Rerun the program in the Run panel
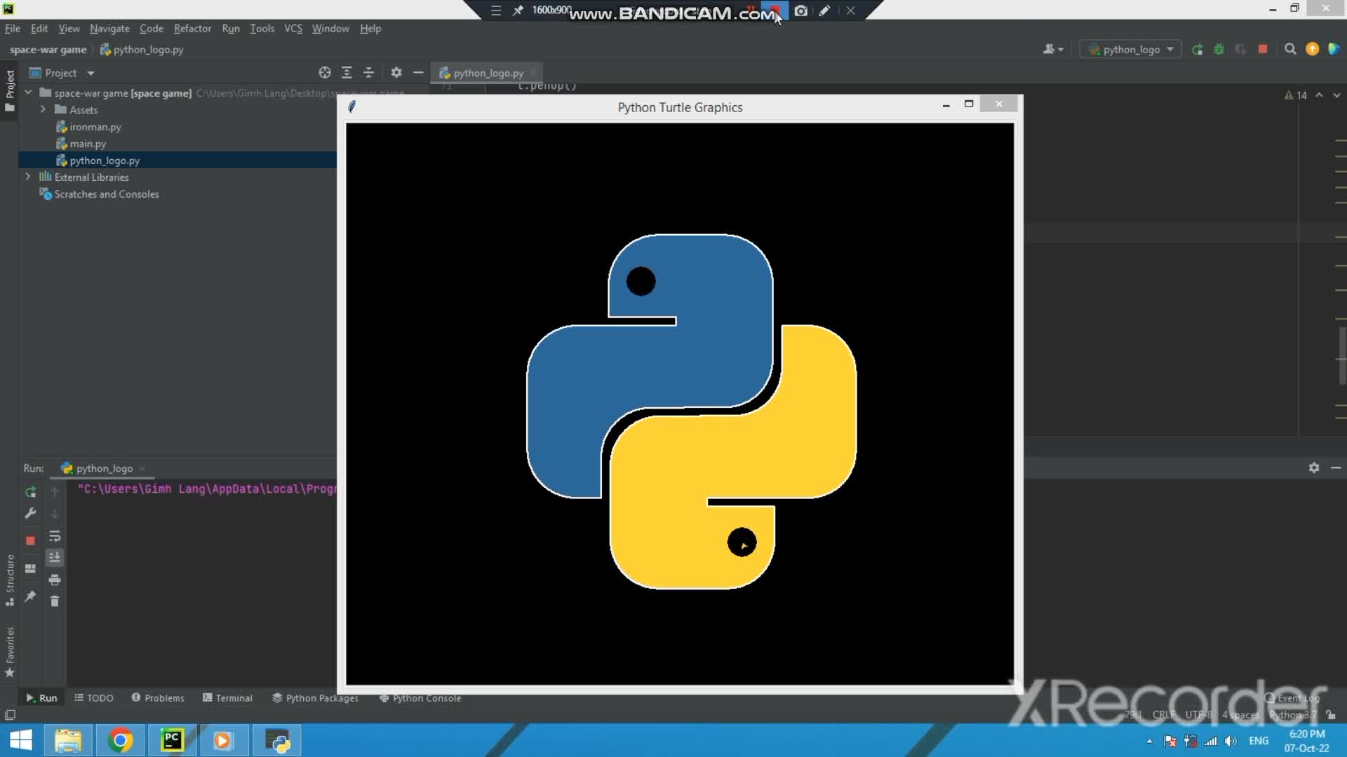The image size is (1347, 757). (30, 491)
